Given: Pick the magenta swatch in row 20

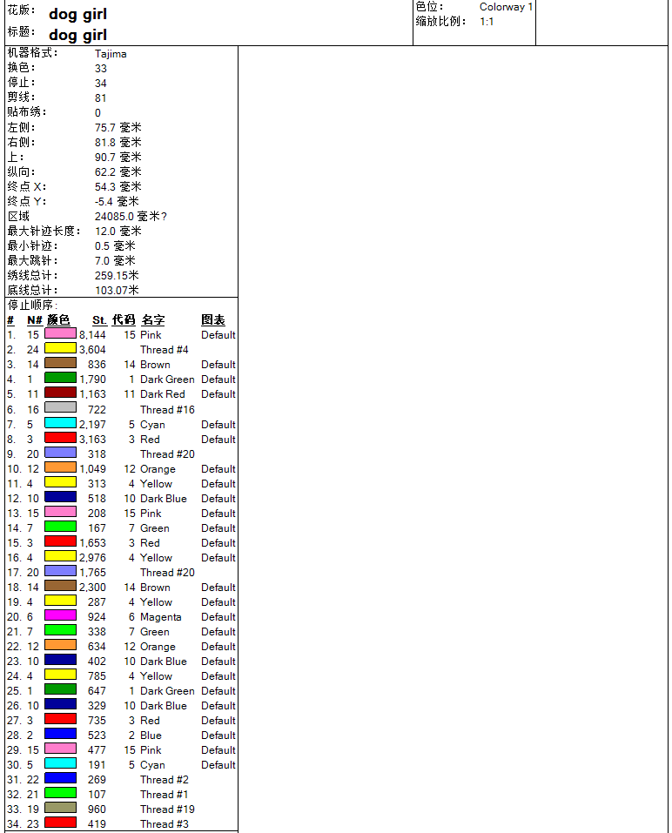Looking at the screenshot, I should tap(60, 615).
